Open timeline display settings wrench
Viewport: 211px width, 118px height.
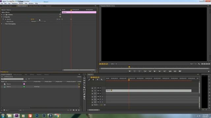(102, 80)
